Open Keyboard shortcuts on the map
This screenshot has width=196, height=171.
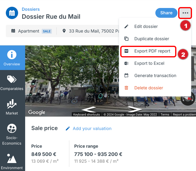[86, 115]
